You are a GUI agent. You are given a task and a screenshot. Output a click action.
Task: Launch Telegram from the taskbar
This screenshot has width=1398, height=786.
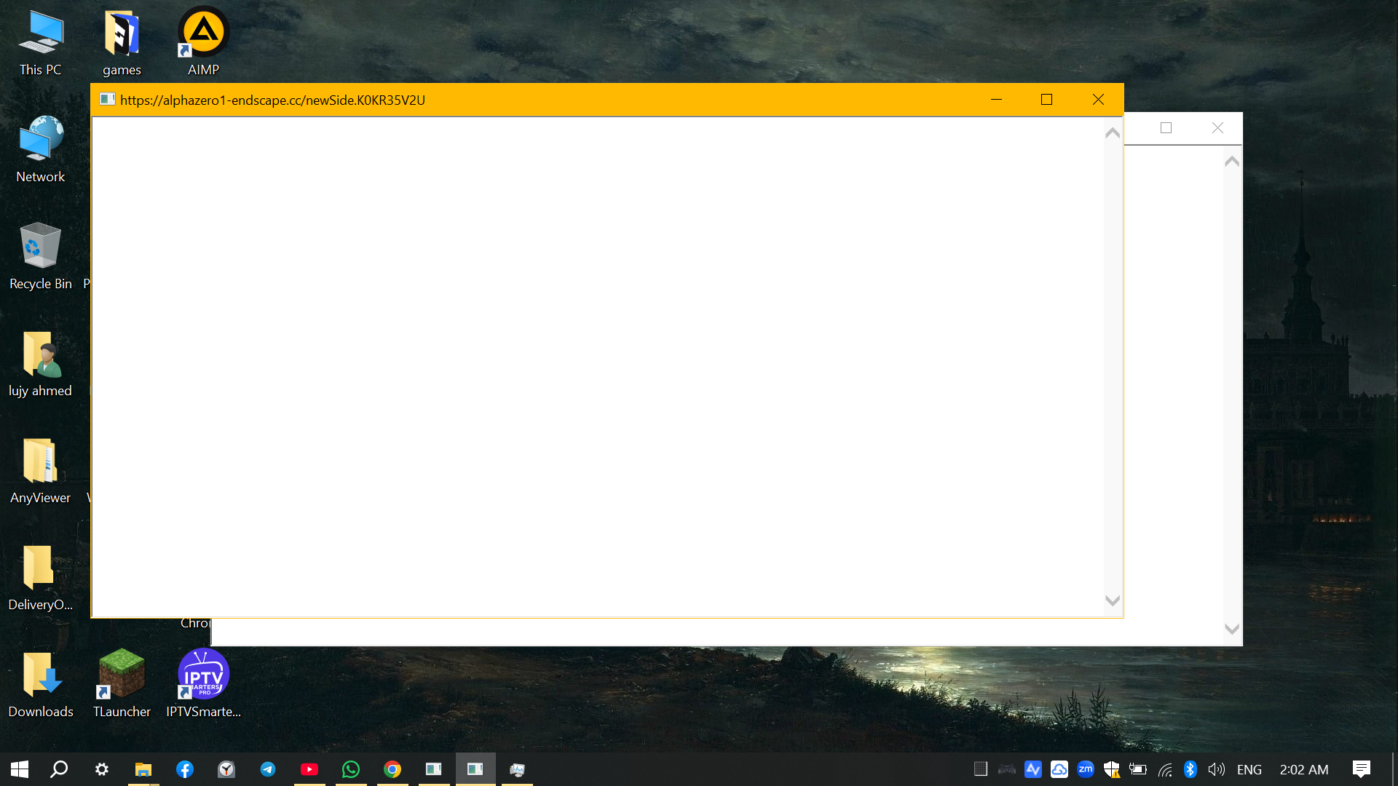click(268, 769)
